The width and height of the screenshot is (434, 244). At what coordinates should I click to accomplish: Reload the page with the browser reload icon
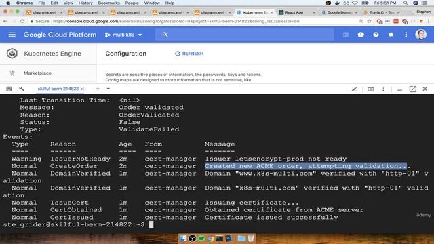pos(22,21)
